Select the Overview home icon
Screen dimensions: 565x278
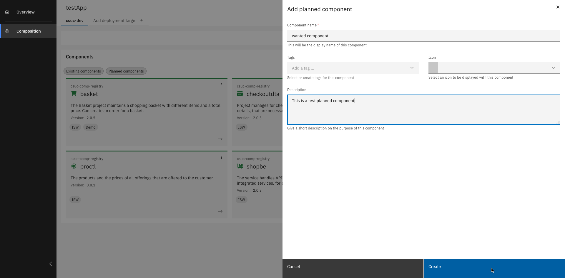click(7, 12)
